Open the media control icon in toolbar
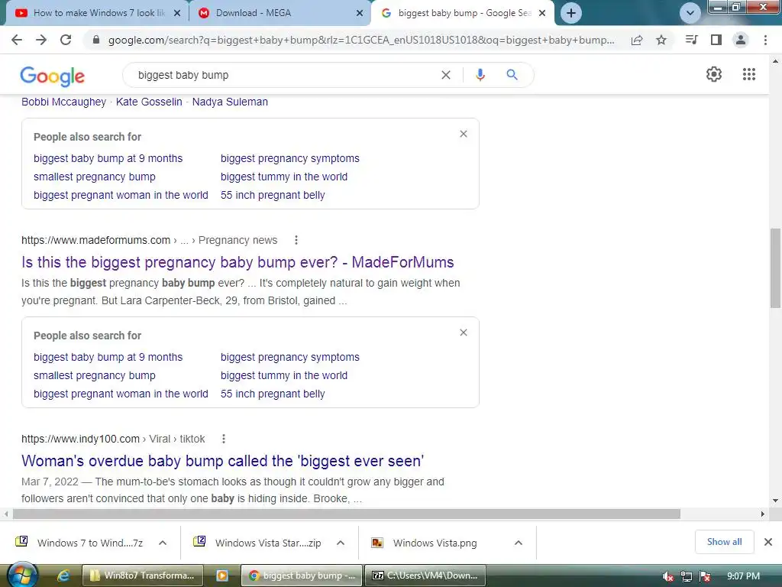 (691, 40)
